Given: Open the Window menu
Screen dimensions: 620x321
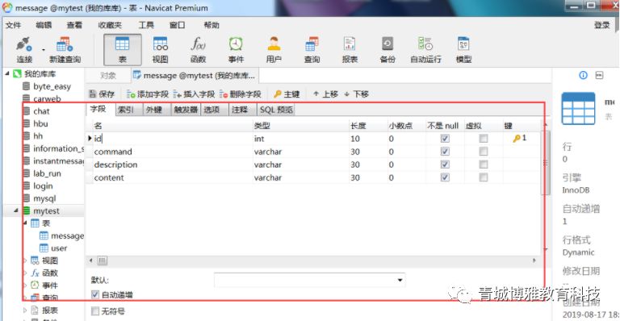Looking at the screenshot, I should click(x=177, y=25).
